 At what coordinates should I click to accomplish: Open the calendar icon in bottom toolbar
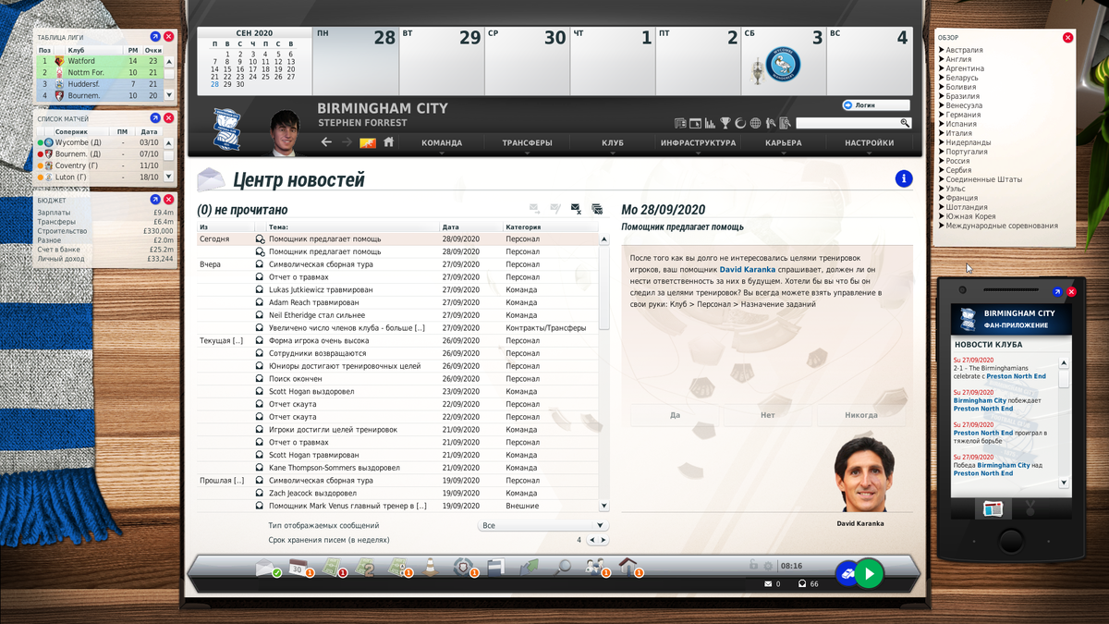coord(299,569)
